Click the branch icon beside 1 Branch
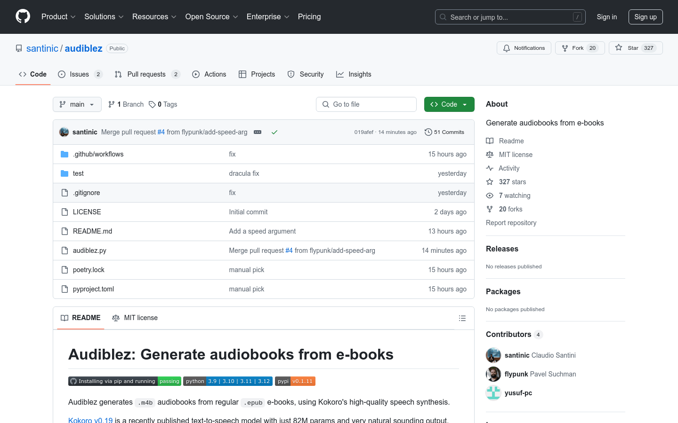Image resolution: width=678 pixels, height=423 pixels. pyautogui.click(x=112, y=104)
